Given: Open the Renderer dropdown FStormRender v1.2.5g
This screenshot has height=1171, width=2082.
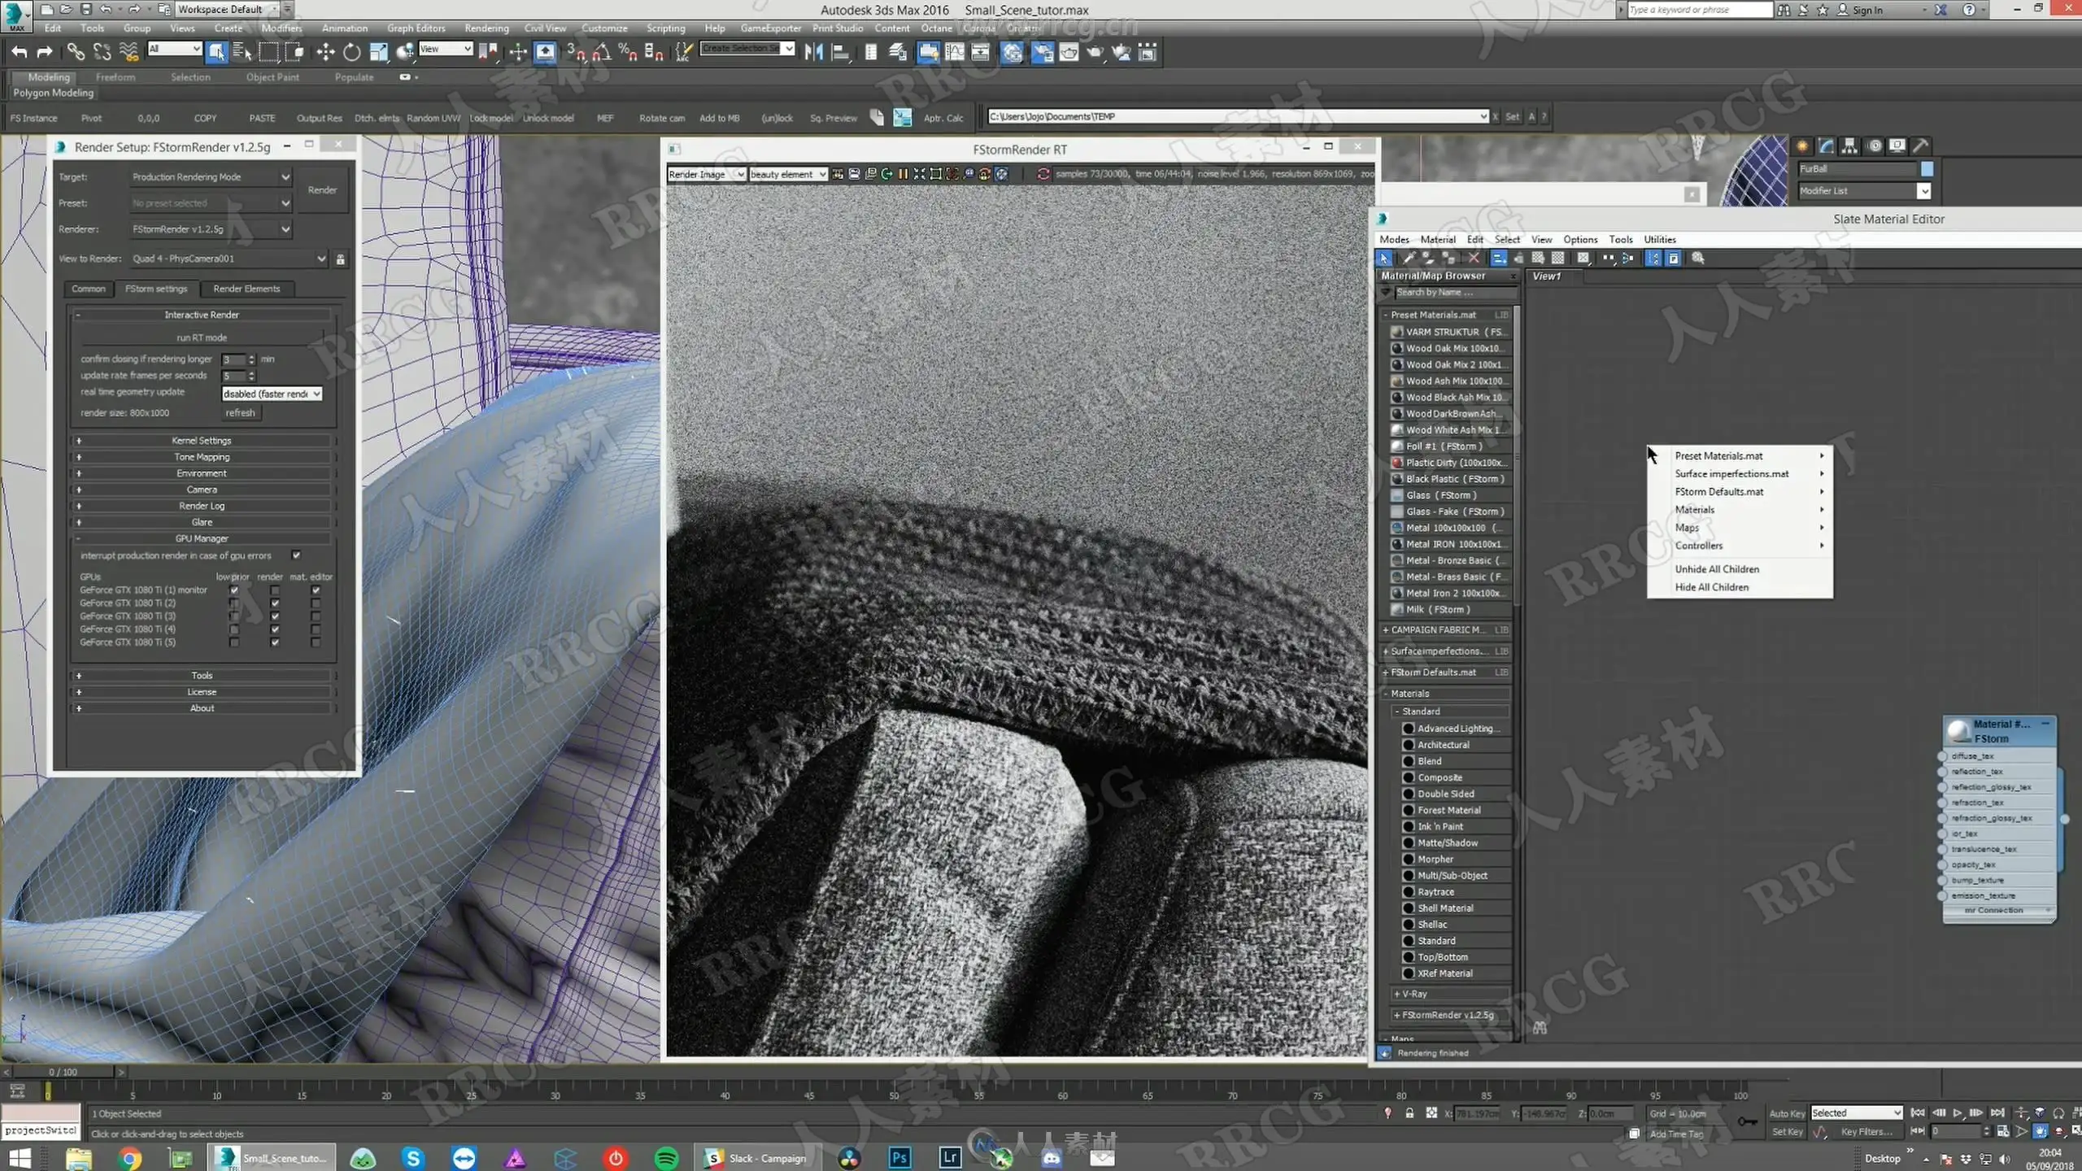Looking at the screenshot, I should coord(211,229).
